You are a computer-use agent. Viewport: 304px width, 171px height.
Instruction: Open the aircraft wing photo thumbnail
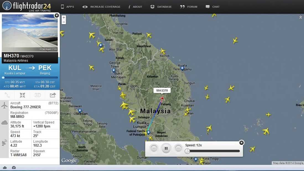[x=30, y=33]
